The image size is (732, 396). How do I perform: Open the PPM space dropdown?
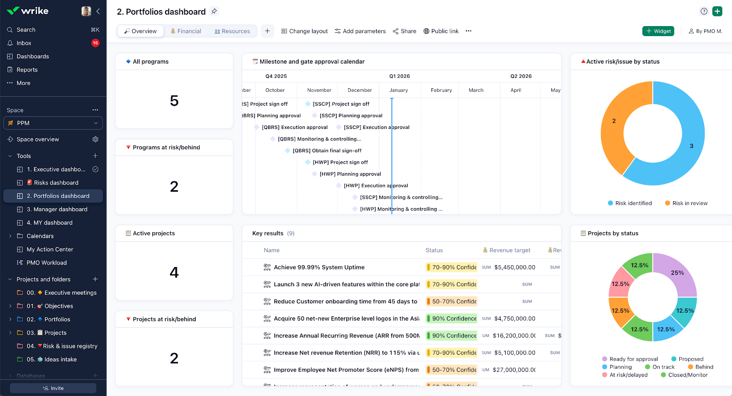tap(53, 123)
